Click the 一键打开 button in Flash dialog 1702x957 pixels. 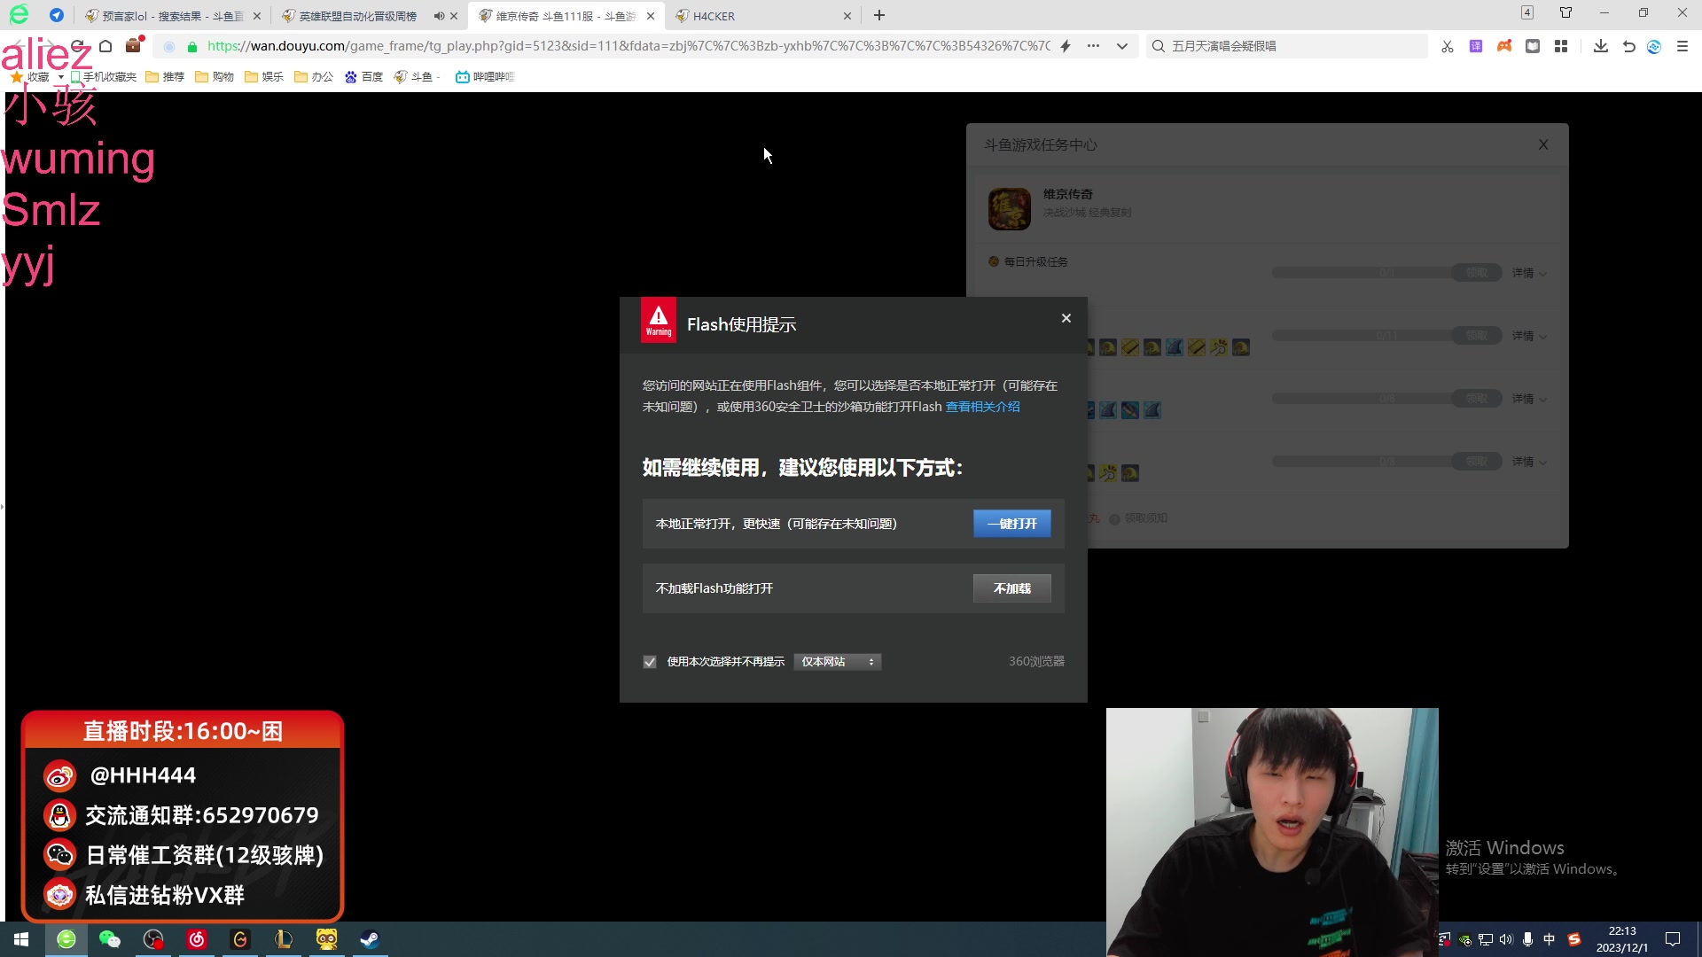point(1011,524)
